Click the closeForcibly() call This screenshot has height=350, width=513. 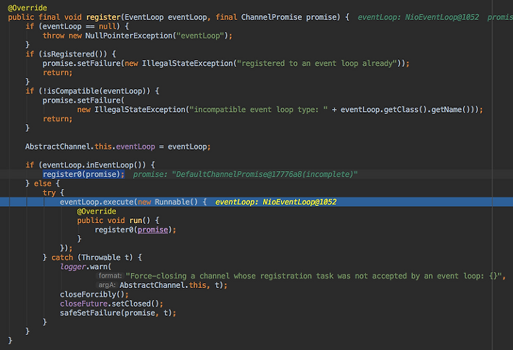tap(92, 294)
